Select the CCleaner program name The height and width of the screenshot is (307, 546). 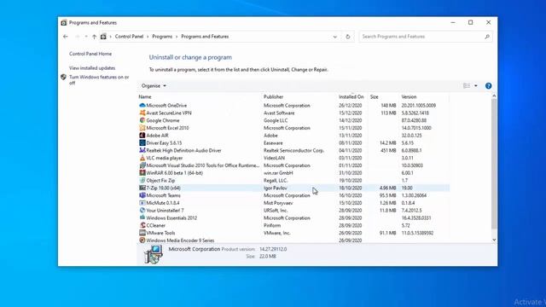coord(155,225)
